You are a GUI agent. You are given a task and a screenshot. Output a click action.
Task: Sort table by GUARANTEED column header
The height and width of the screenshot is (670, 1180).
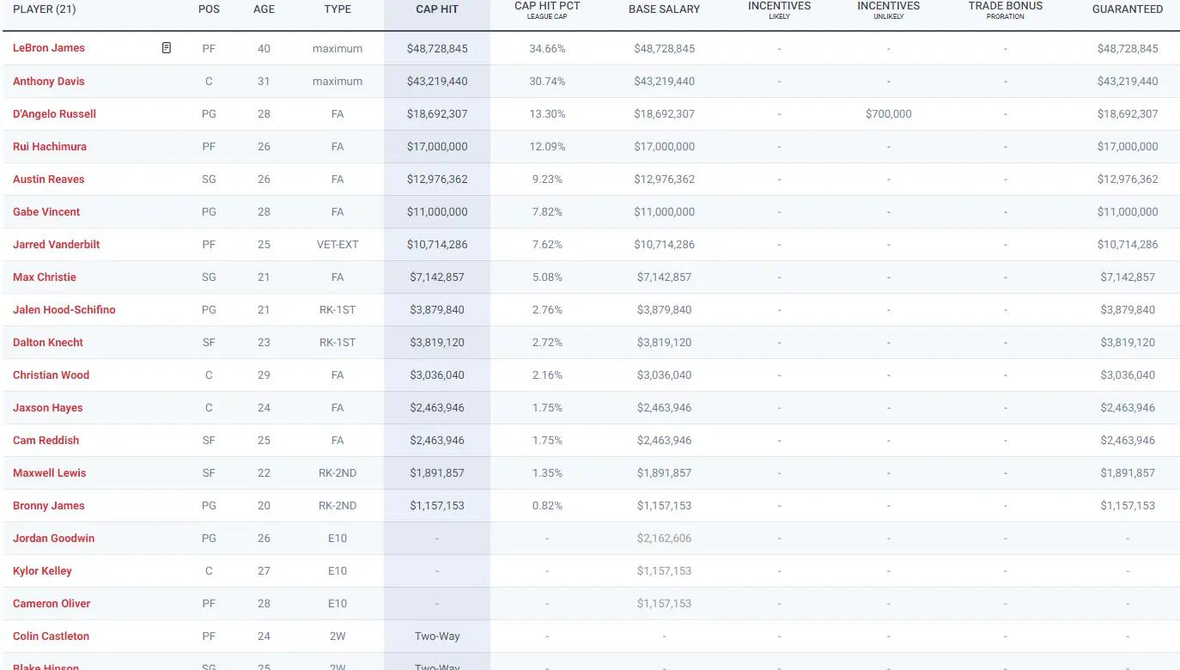coord(1128,9)
